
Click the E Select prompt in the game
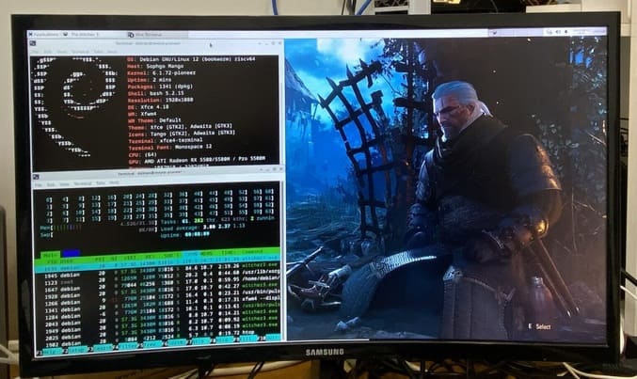pyautogui.click(x=539, y=326)
